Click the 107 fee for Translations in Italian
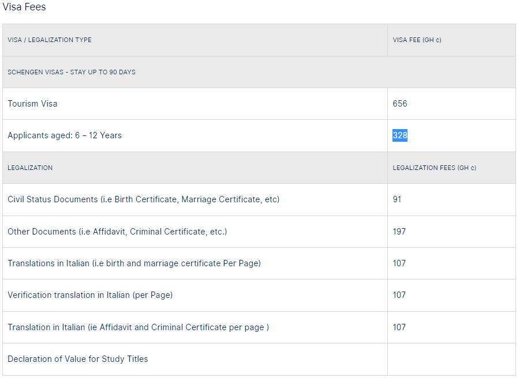Viewport: 520px width, 378px height. (399, 263)
